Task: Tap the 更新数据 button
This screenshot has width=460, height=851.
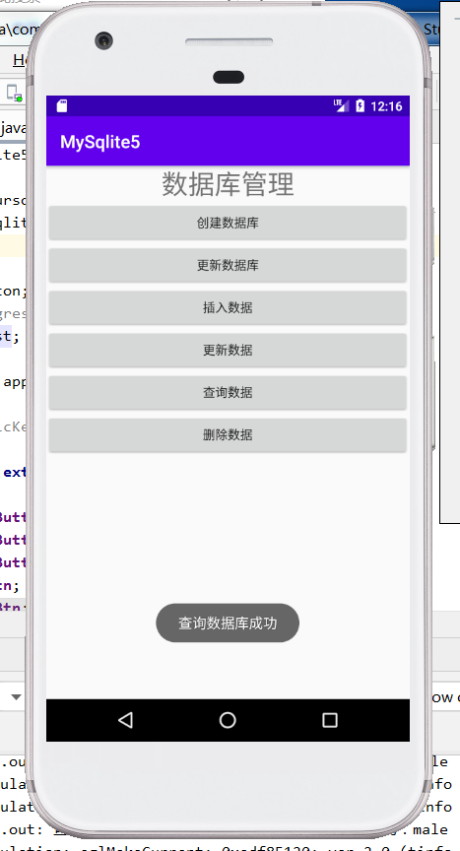Action: pyautogui.click(x=228, y=350)
